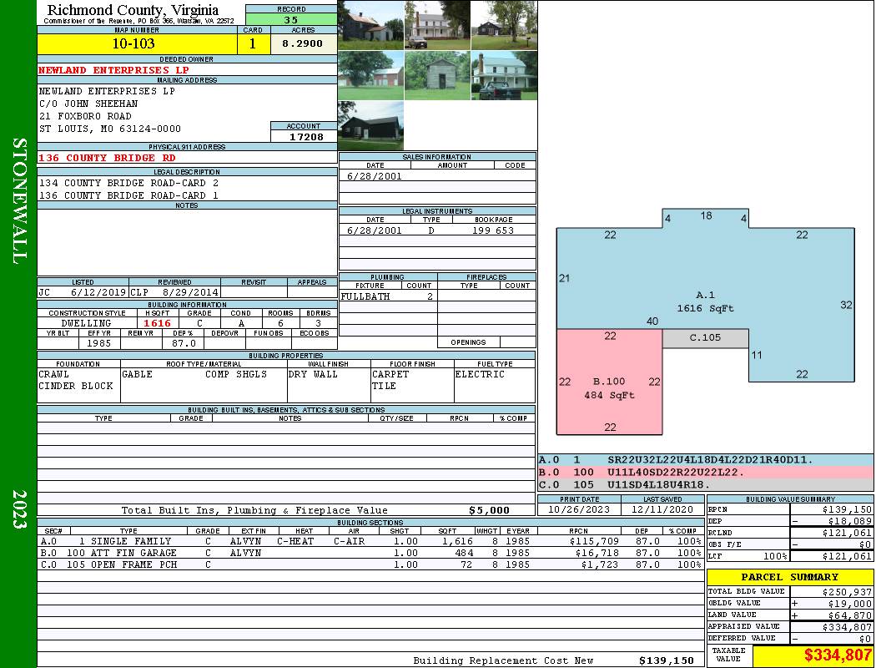This screenshot has height=668, width=876.
Task: Open the small gray shed photo thumbnail
Action: tap(437, 75)
